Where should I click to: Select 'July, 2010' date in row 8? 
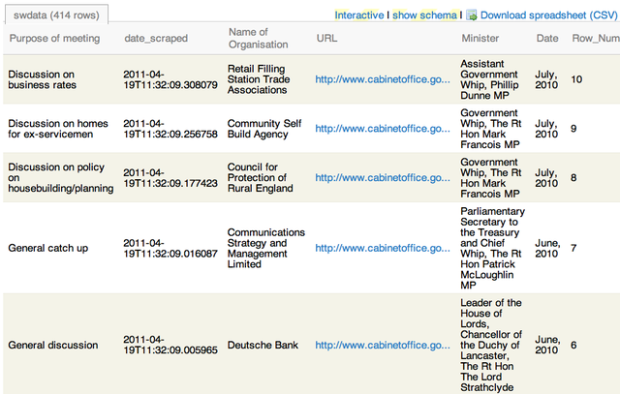tap(546, 178)
